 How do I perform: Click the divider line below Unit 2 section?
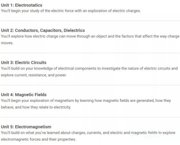coord(90,53)
